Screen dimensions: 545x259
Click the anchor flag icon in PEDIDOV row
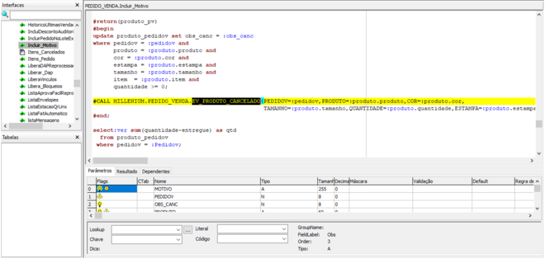(99, 197)
